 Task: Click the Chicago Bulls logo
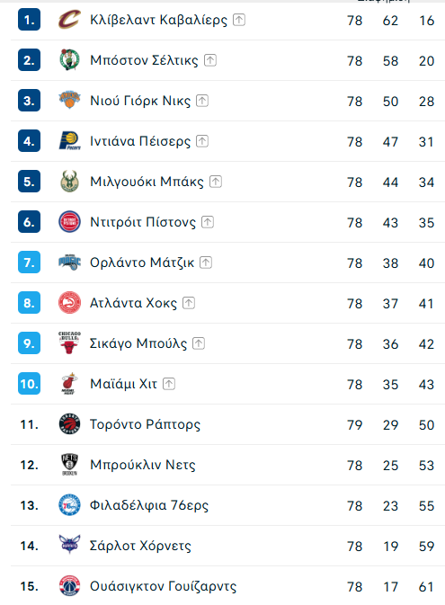69,343
